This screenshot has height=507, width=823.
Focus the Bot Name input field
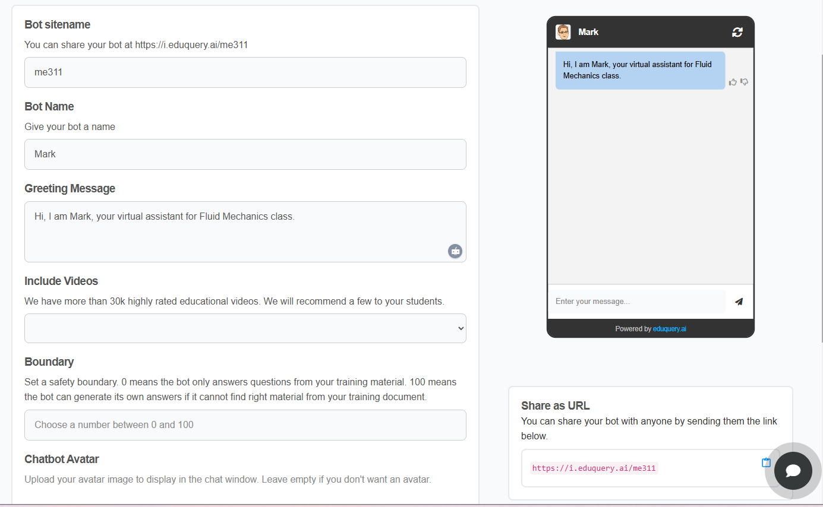(245, 154)
